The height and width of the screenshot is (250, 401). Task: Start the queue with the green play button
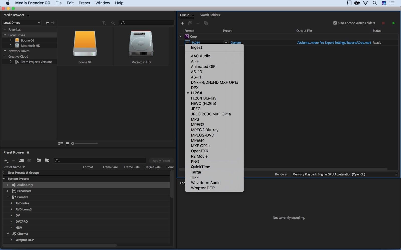[x=394, y=23]
